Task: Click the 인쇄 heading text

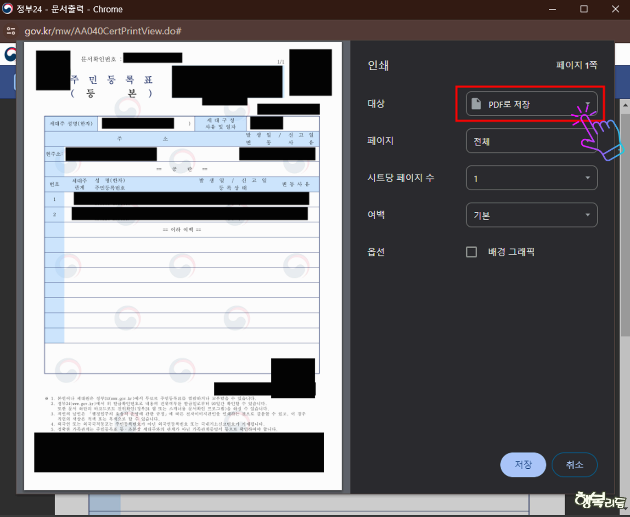Action: (378, 65)
